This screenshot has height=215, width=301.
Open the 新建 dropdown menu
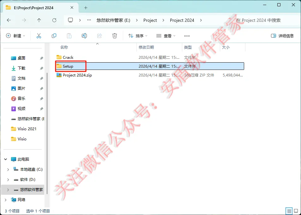(x=15, y=36)
